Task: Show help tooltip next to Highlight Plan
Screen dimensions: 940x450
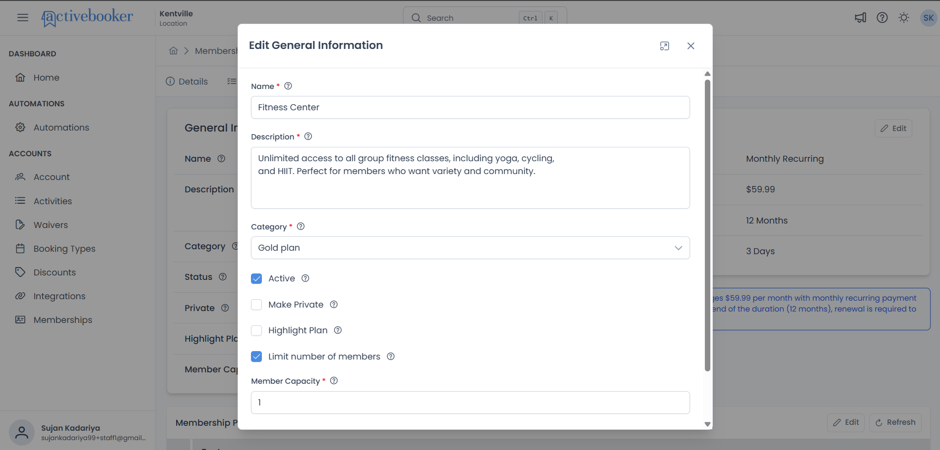Action: (338, 330)
